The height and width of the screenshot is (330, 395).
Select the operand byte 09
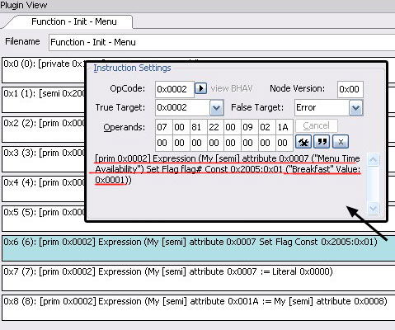(250, 127)
